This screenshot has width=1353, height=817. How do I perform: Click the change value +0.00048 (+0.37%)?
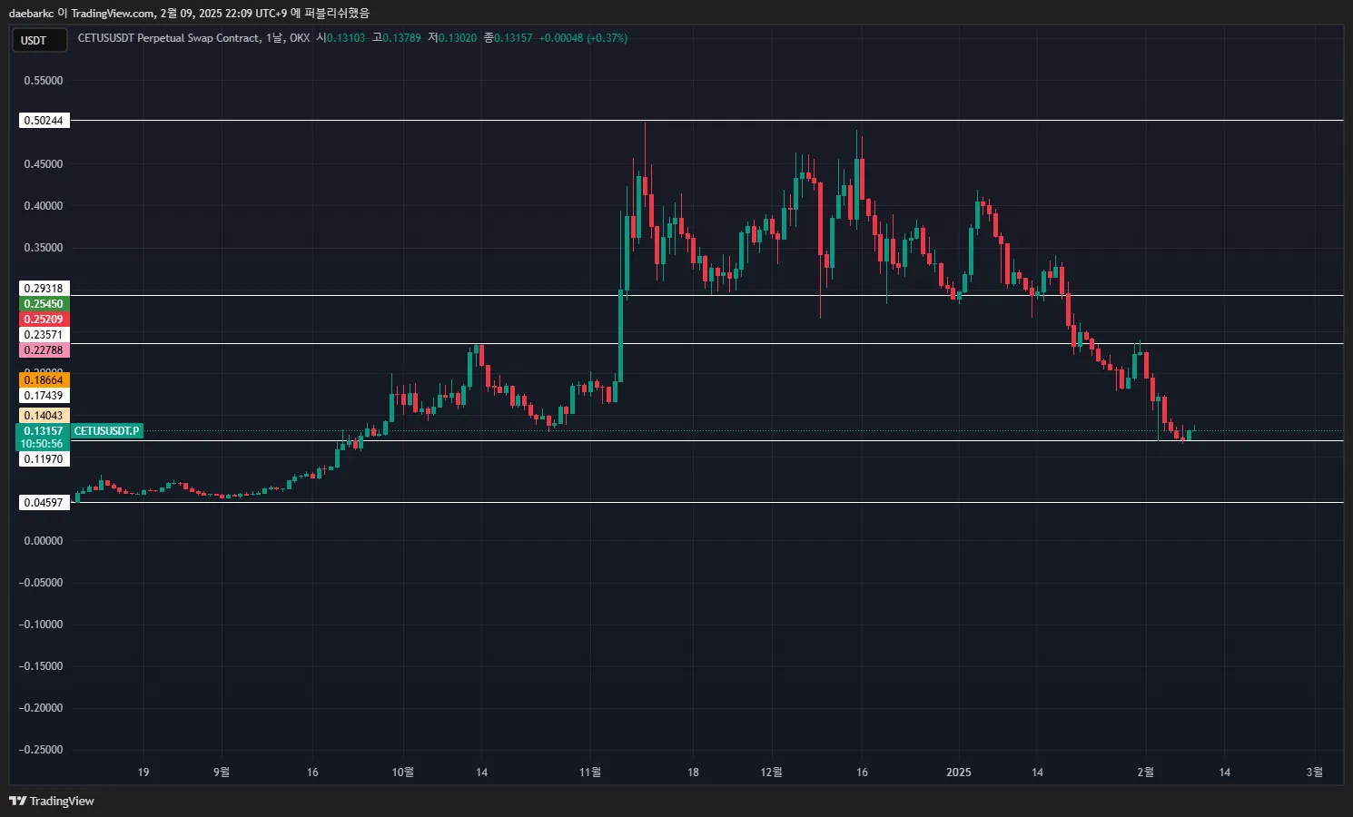tap(583, 38)
